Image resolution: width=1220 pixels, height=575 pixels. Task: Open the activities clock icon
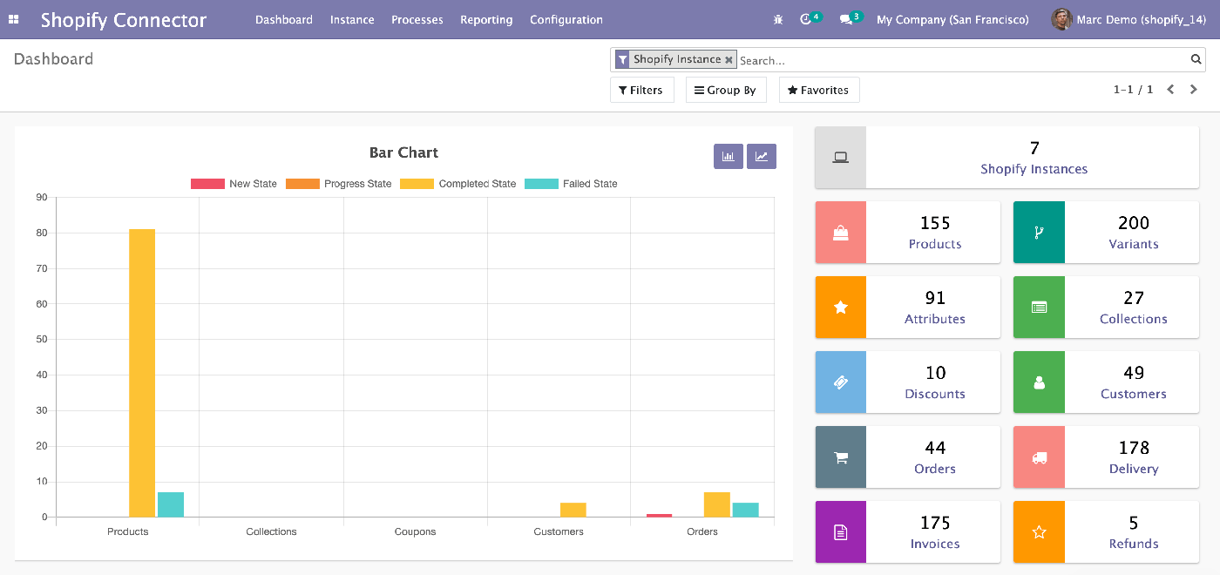pos(805,19)
